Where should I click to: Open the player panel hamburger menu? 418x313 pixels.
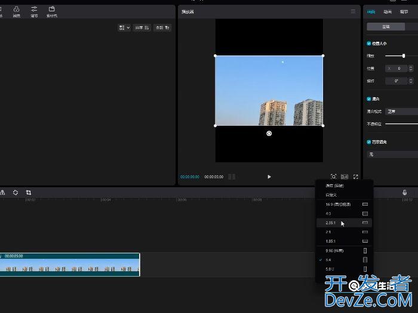point(354,11)
